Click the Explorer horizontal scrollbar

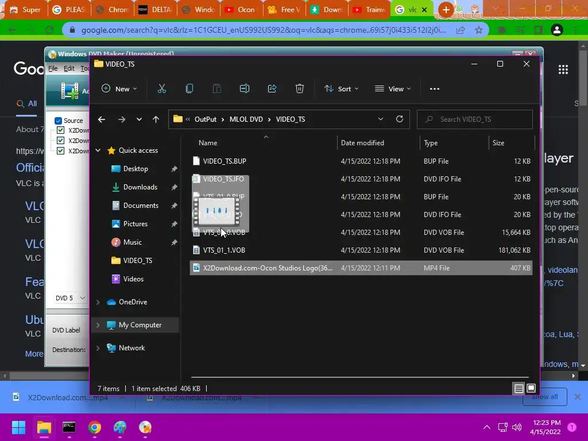click(x=359, y=377)
